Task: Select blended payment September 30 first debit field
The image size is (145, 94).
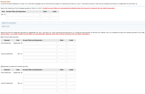Action: [62, 73]
